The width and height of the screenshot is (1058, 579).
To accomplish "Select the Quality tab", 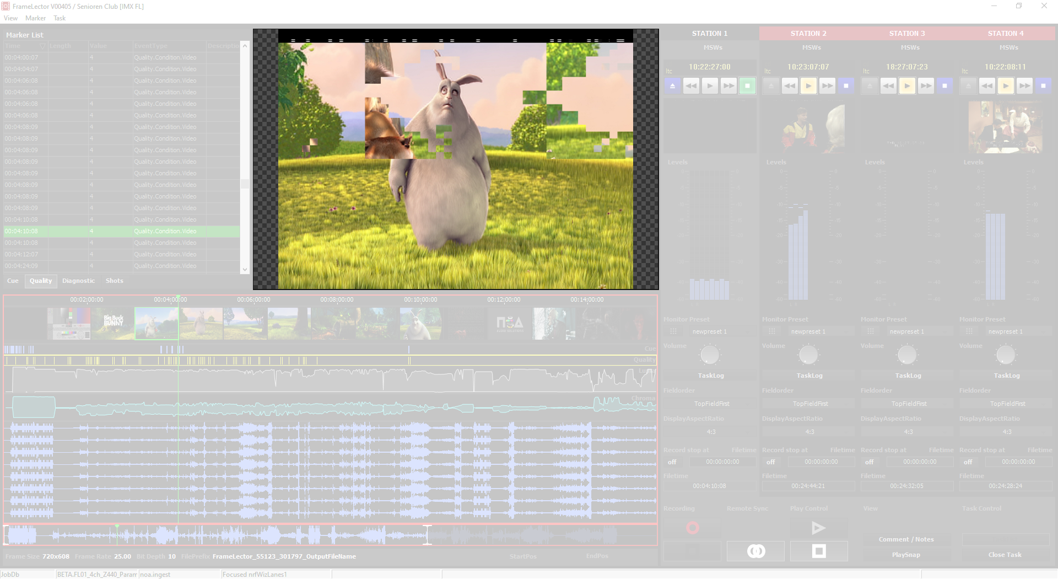I will pyautogui.click(x=41, y=281).
